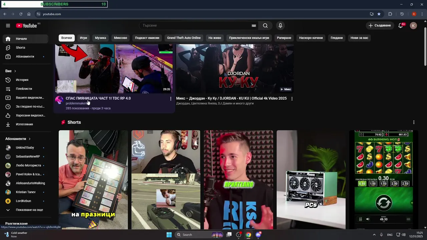The height and width of the screenshot is (240, 427).
Task: Select the Гледани chip
Action: click(x=337, y=38)
